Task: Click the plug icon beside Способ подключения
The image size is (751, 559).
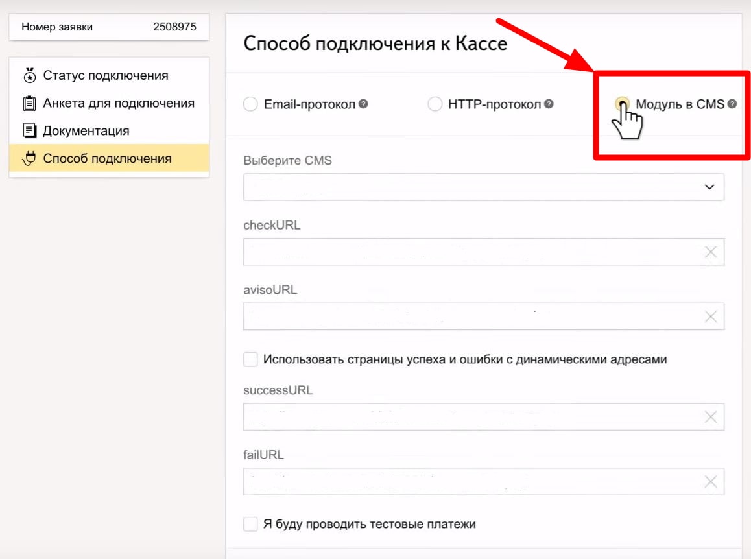Action: 29,158
